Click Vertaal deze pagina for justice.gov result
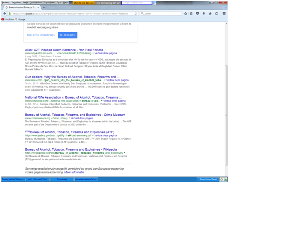Viewport: 288px width, 230px height. click(105, 136)
